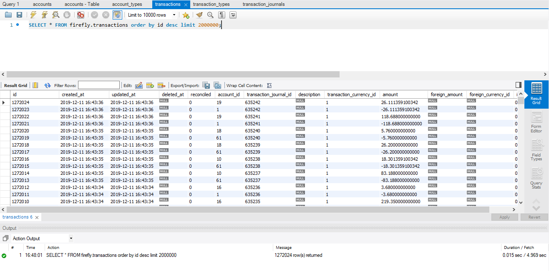Switch to the accounts tab
The width and height of the screenshot is (549, 271).
(x=42, y=4)
